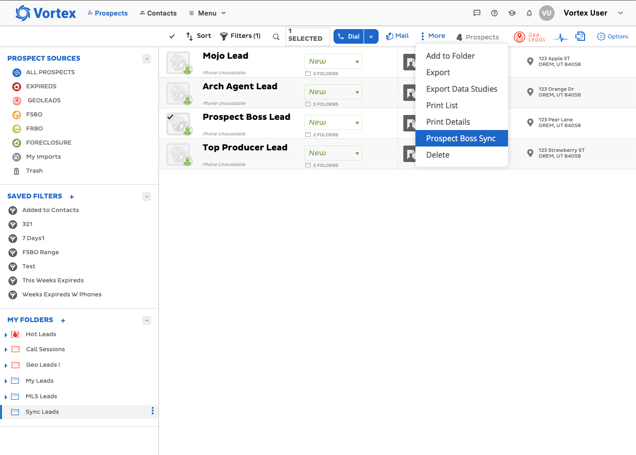
Task: Apply the Added to Contacts filter
Action: coord(44,210)
